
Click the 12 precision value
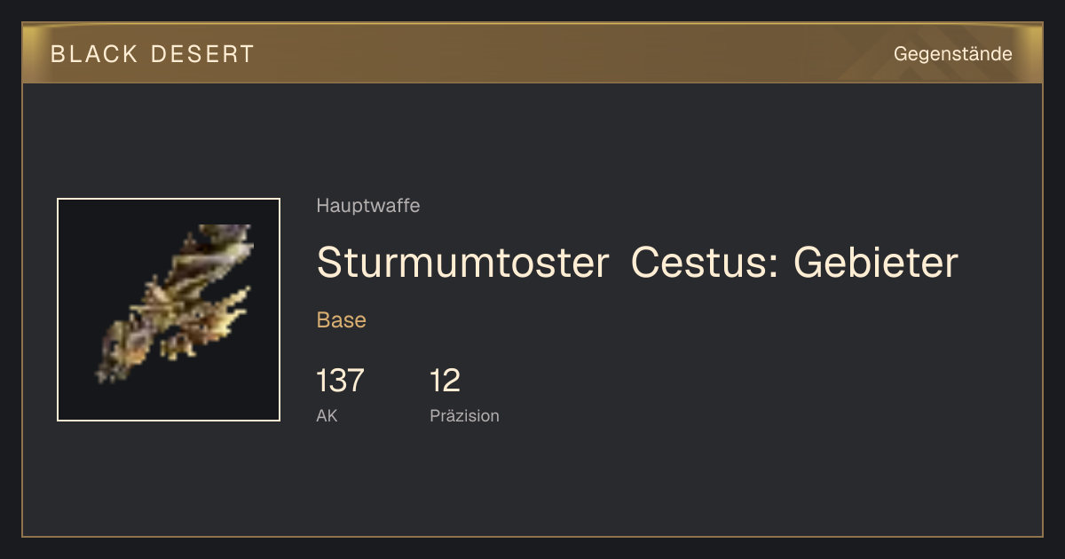pos(445,381)
